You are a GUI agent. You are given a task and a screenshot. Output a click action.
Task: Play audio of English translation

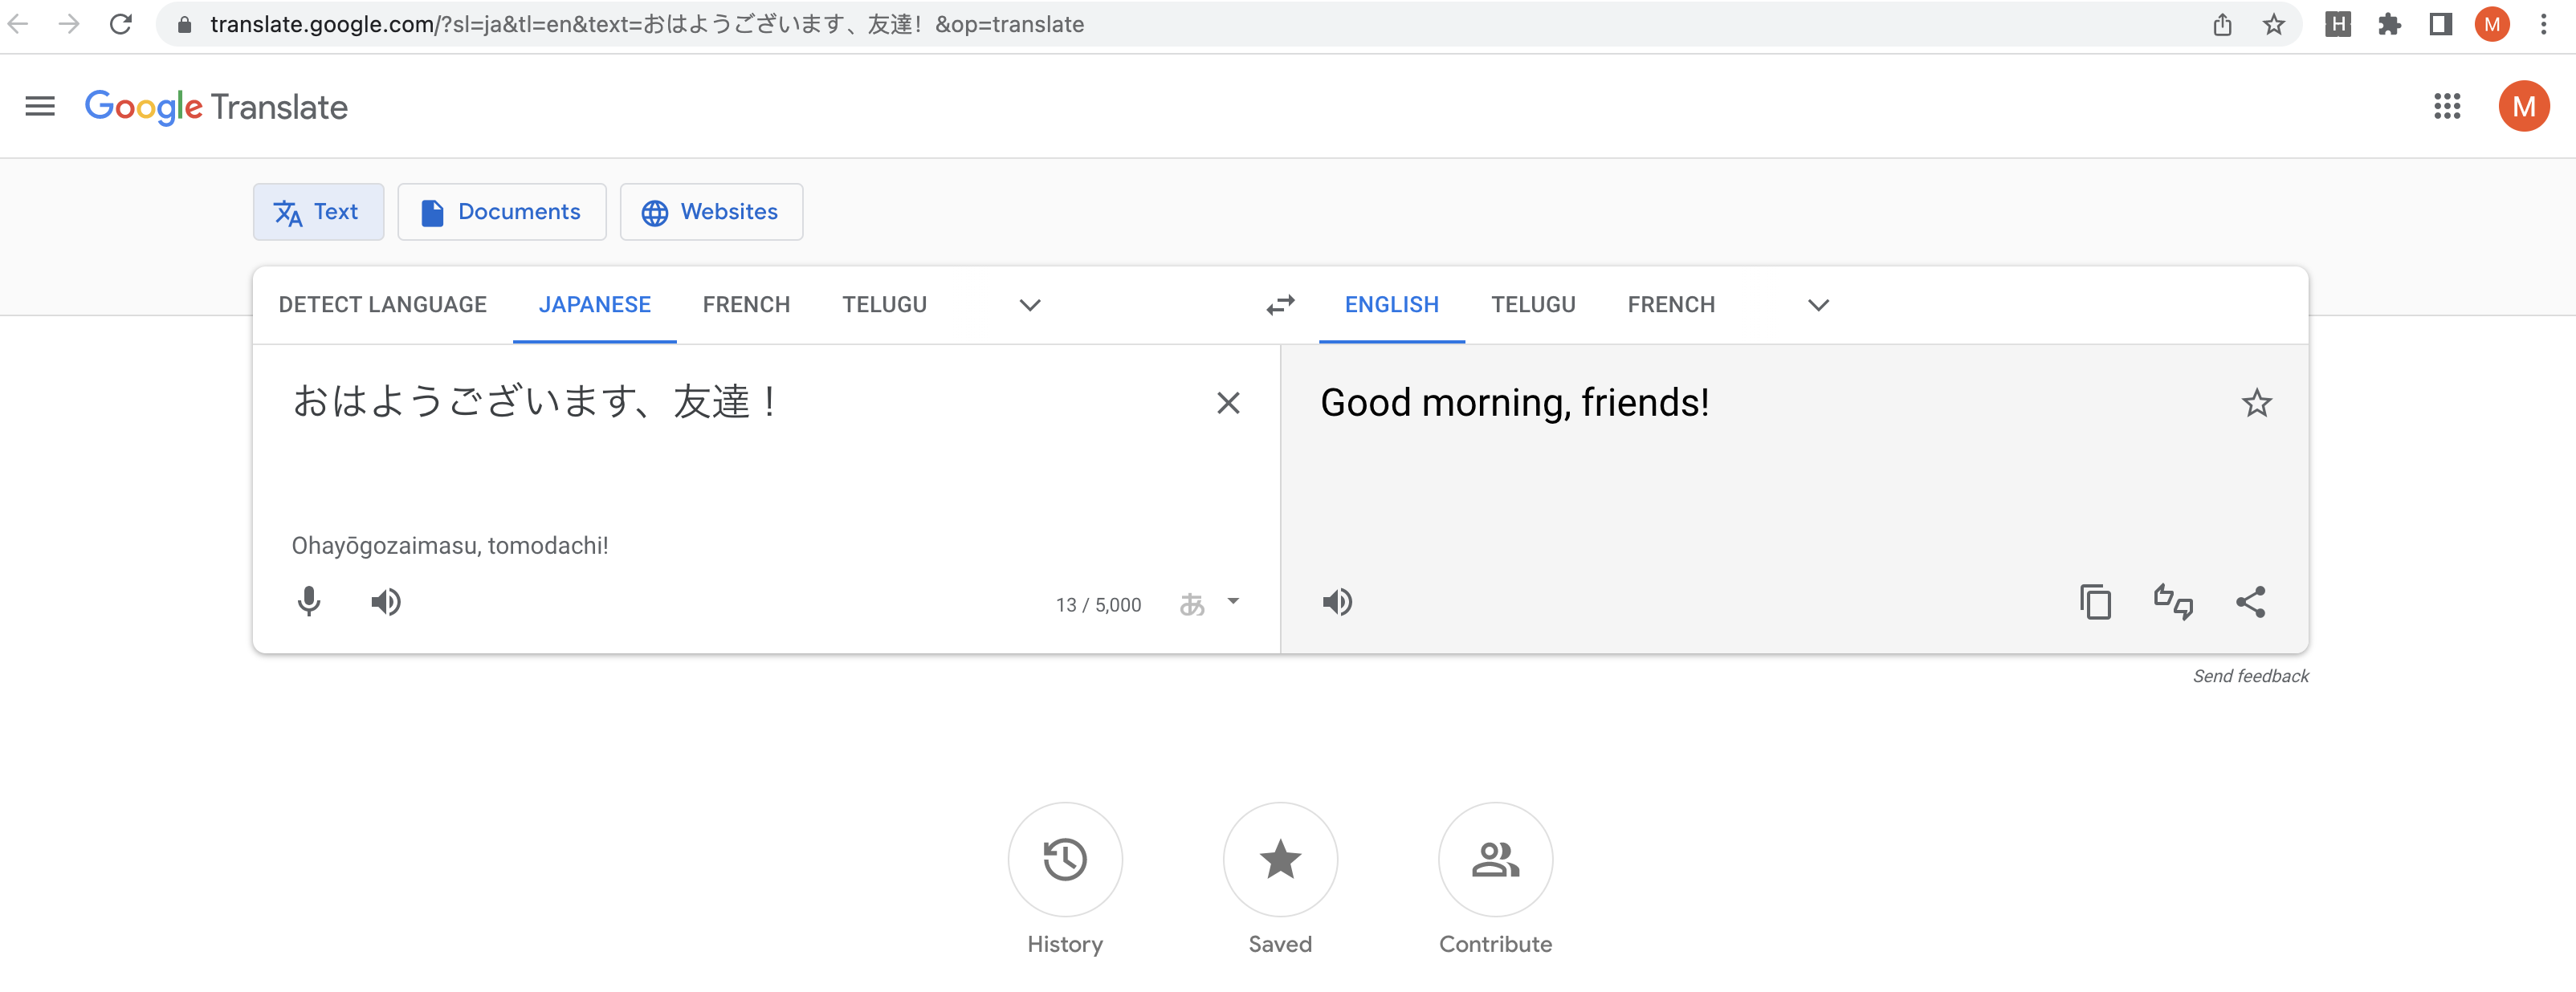click(x=1337, y=601)
